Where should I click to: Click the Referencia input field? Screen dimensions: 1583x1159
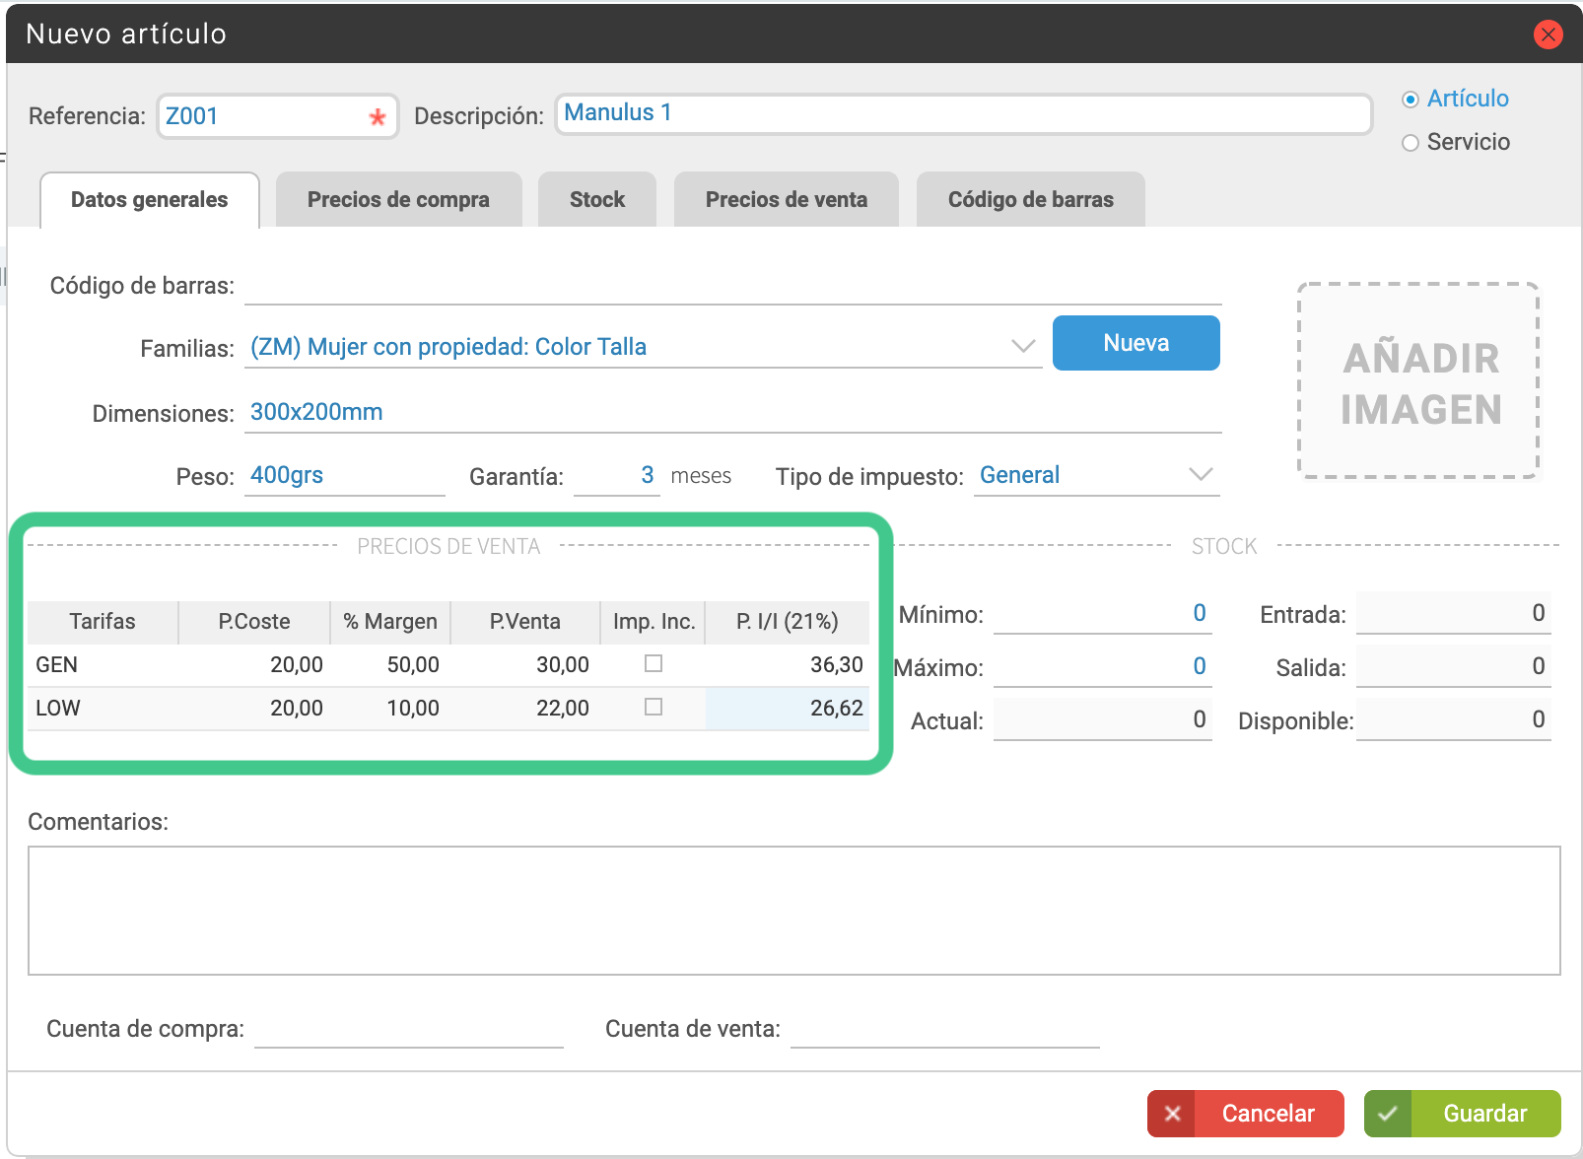261,116
